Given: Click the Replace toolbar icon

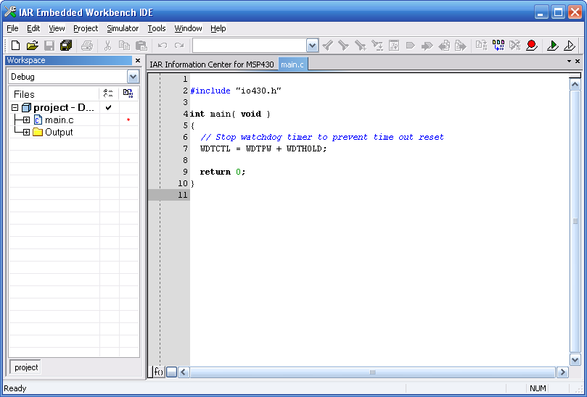Looking at the screenshot, I should [377, 46].
